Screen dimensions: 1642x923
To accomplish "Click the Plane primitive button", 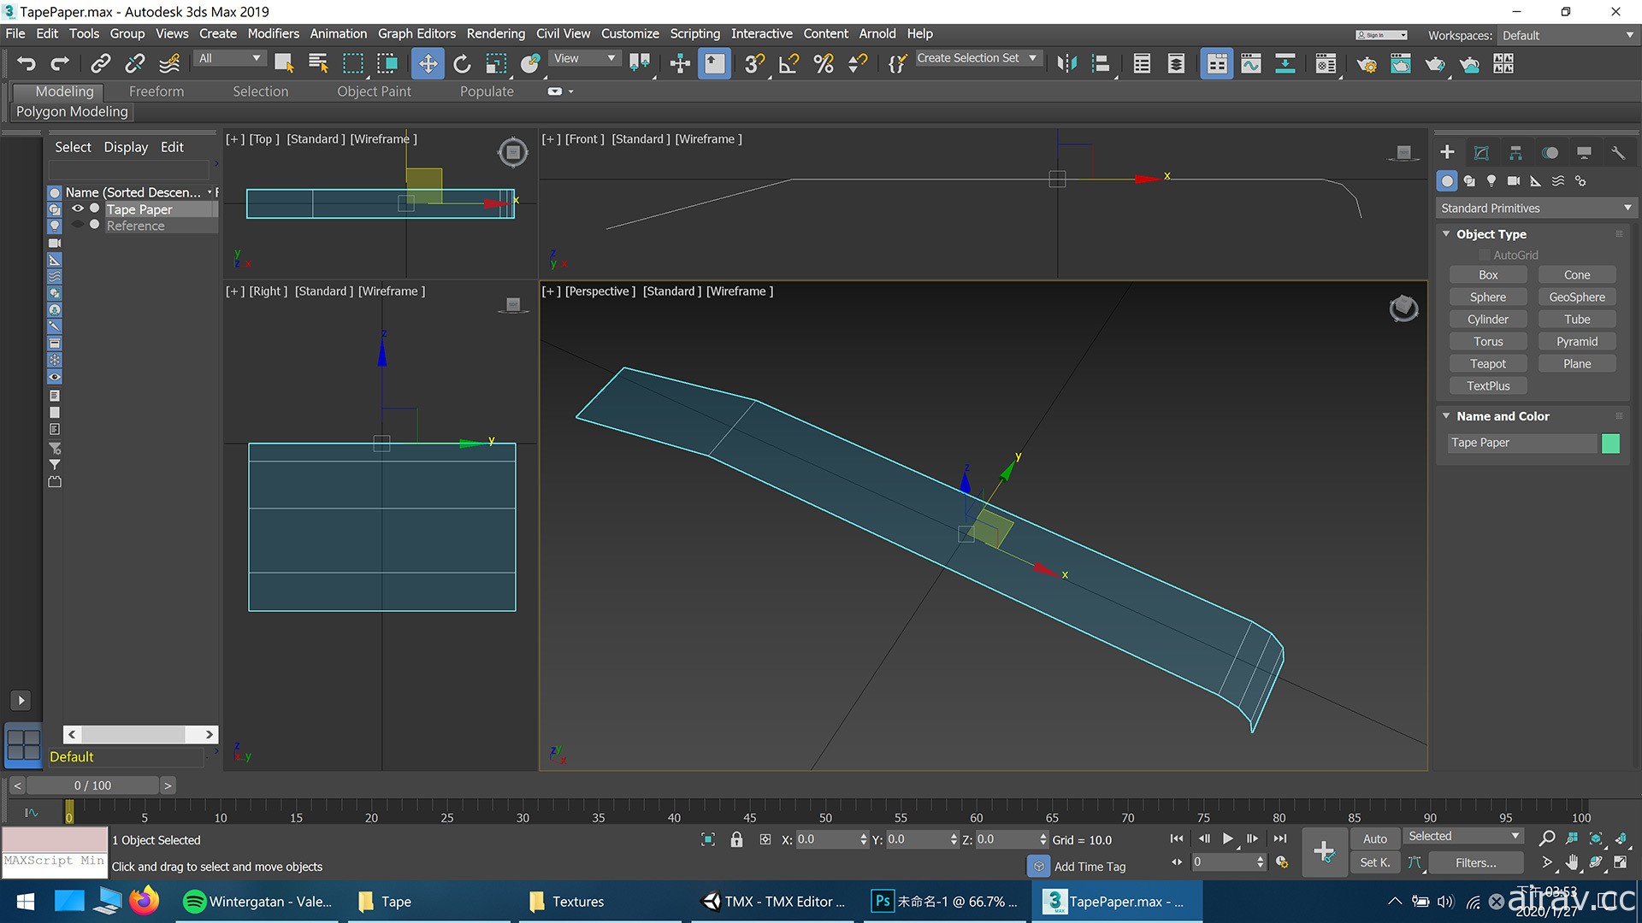I will tap(1575, 363).
